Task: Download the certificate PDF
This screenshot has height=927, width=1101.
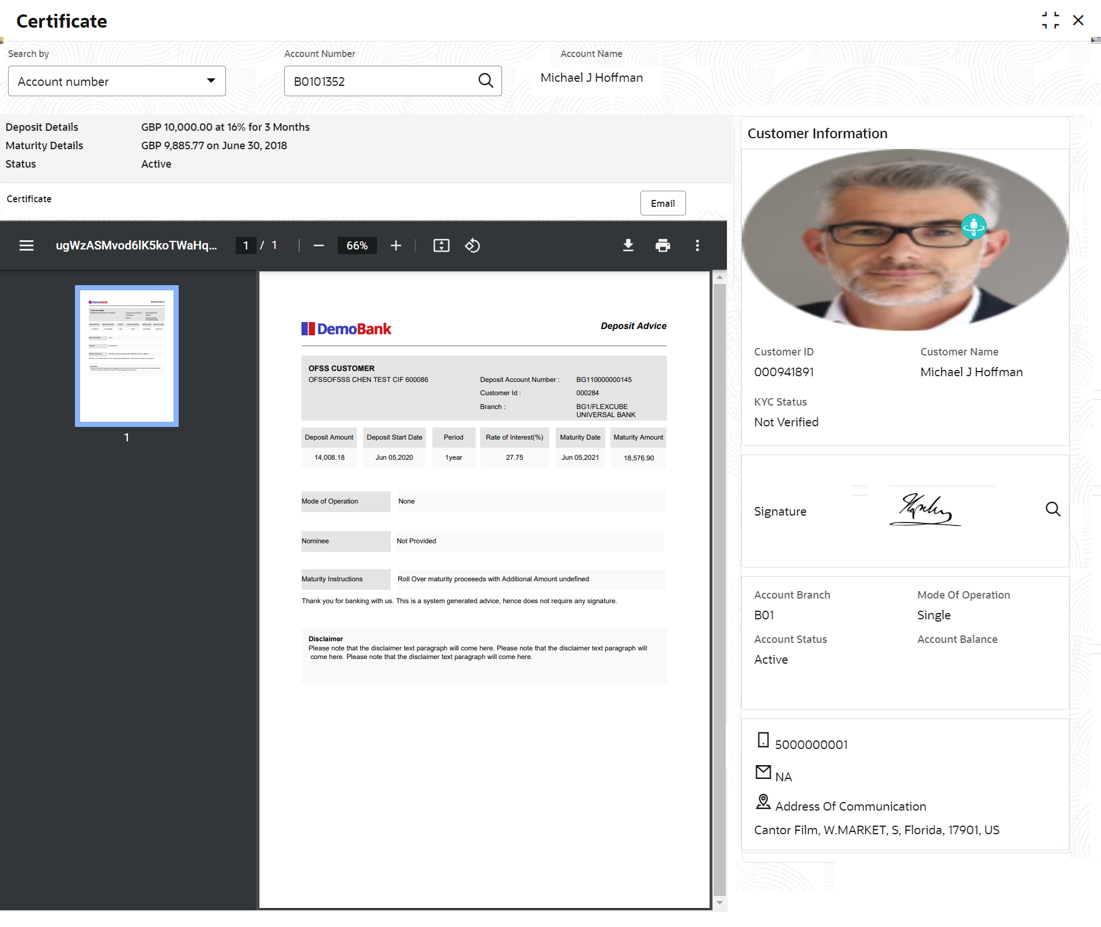Action: 628,245
